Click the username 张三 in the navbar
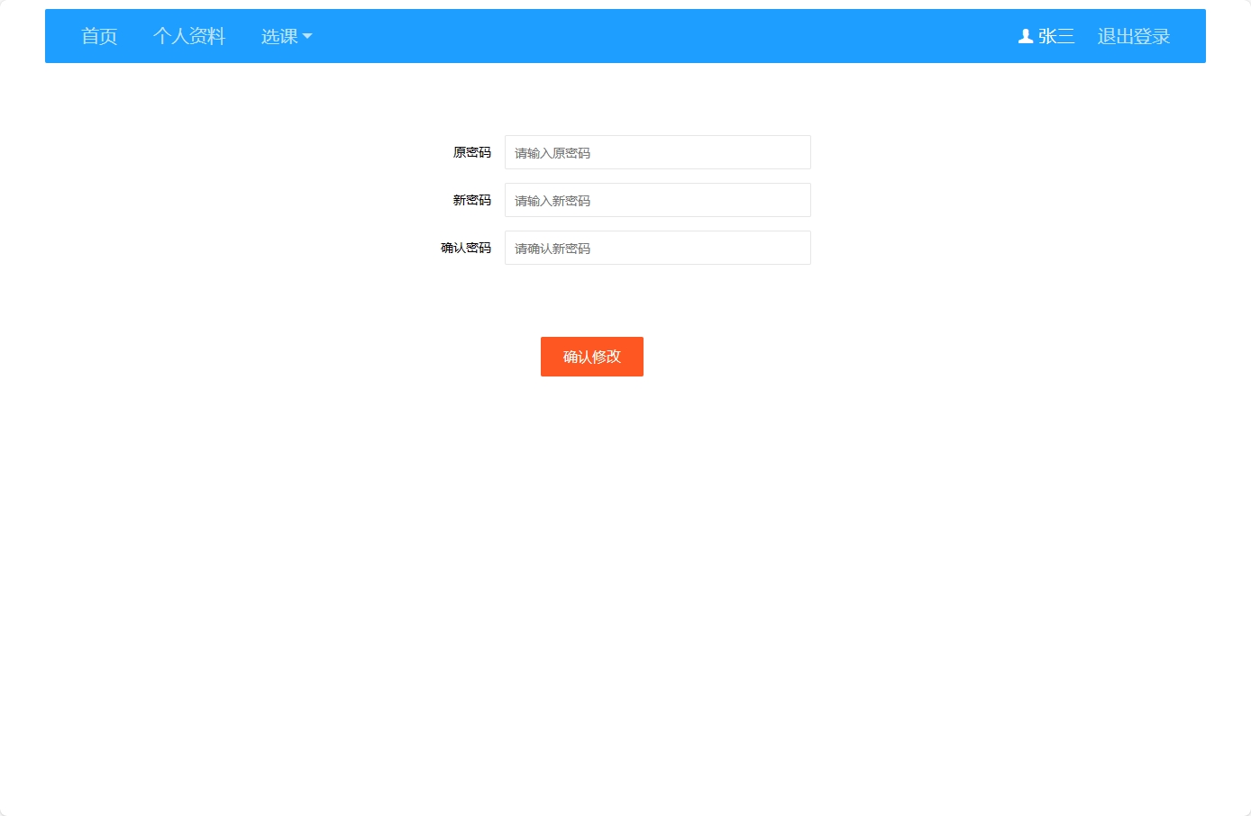 click(x=1055, y=36)
